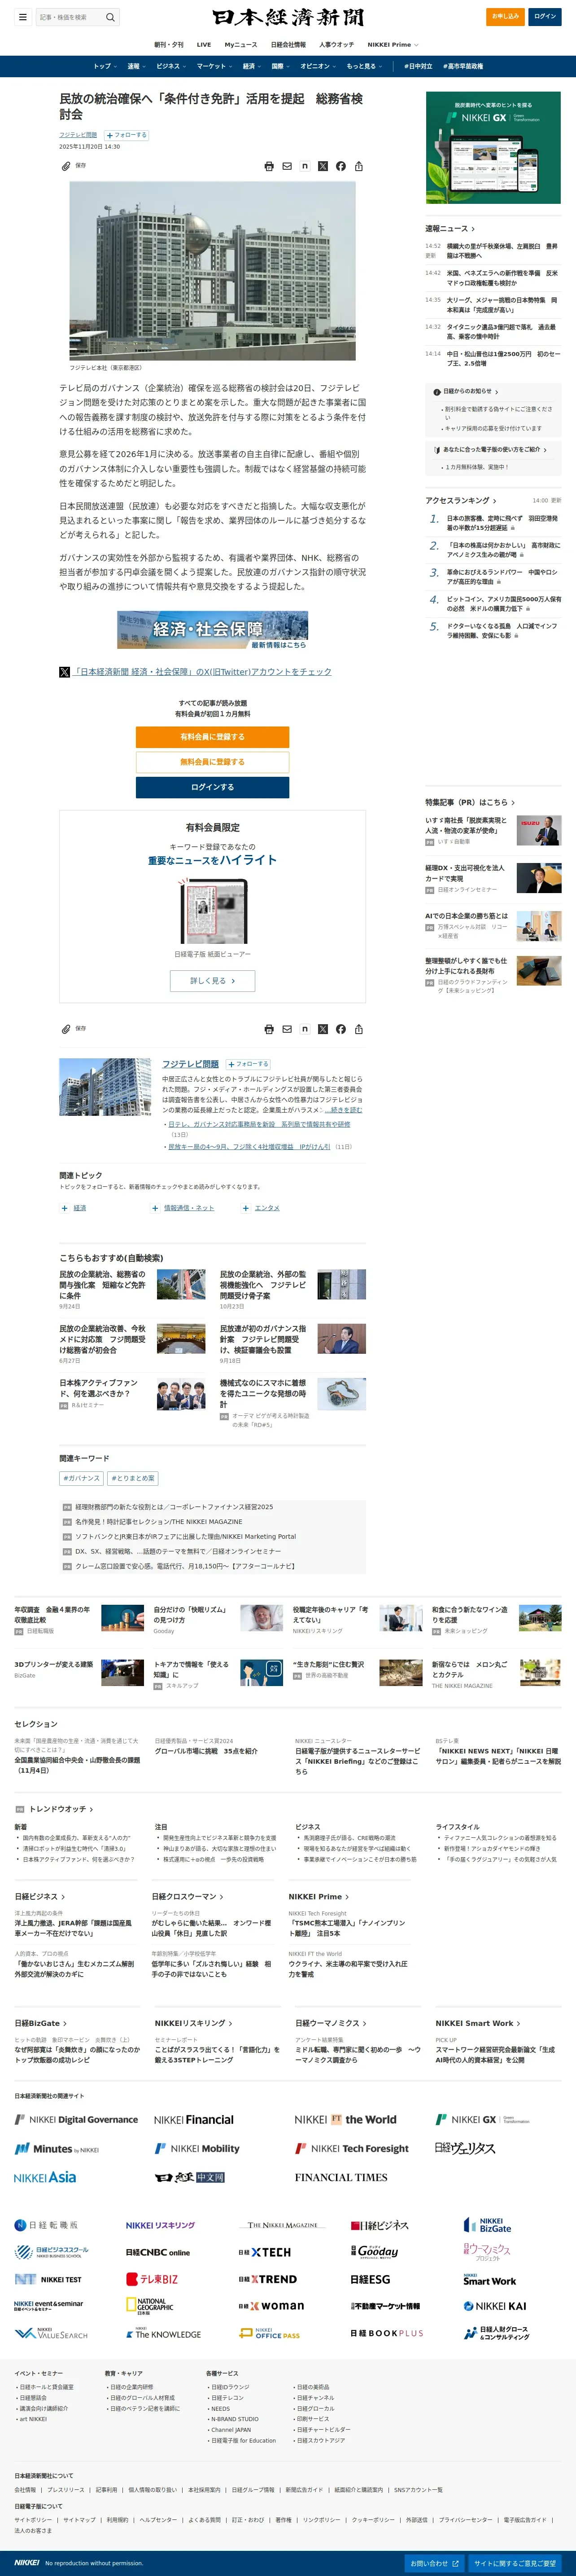Screen dimensions: 576x2576
Task: Open the Financial Times logo
Action: (x=341, y=2177)
